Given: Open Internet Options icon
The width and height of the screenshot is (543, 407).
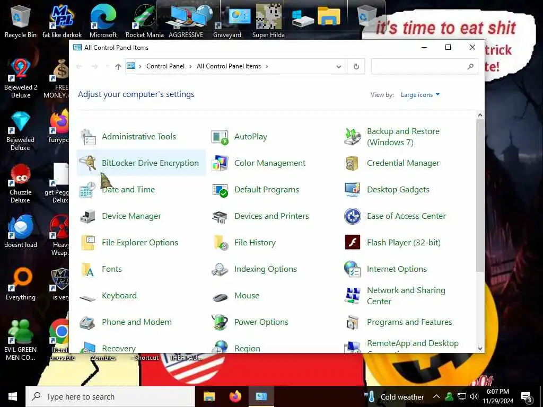Looking at the screenshot, I should click(x=353, y=269).
